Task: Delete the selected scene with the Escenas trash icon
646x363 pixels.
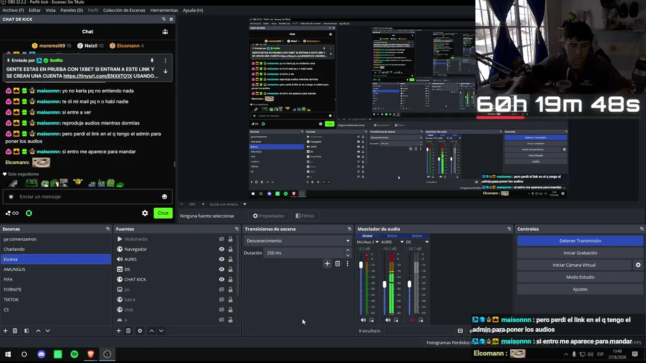Action: (x=15, y=331)
